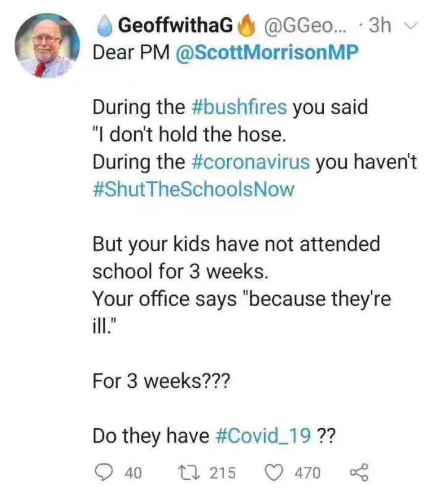Open GeoffwithaG's profile picture

tap(47, 47)
